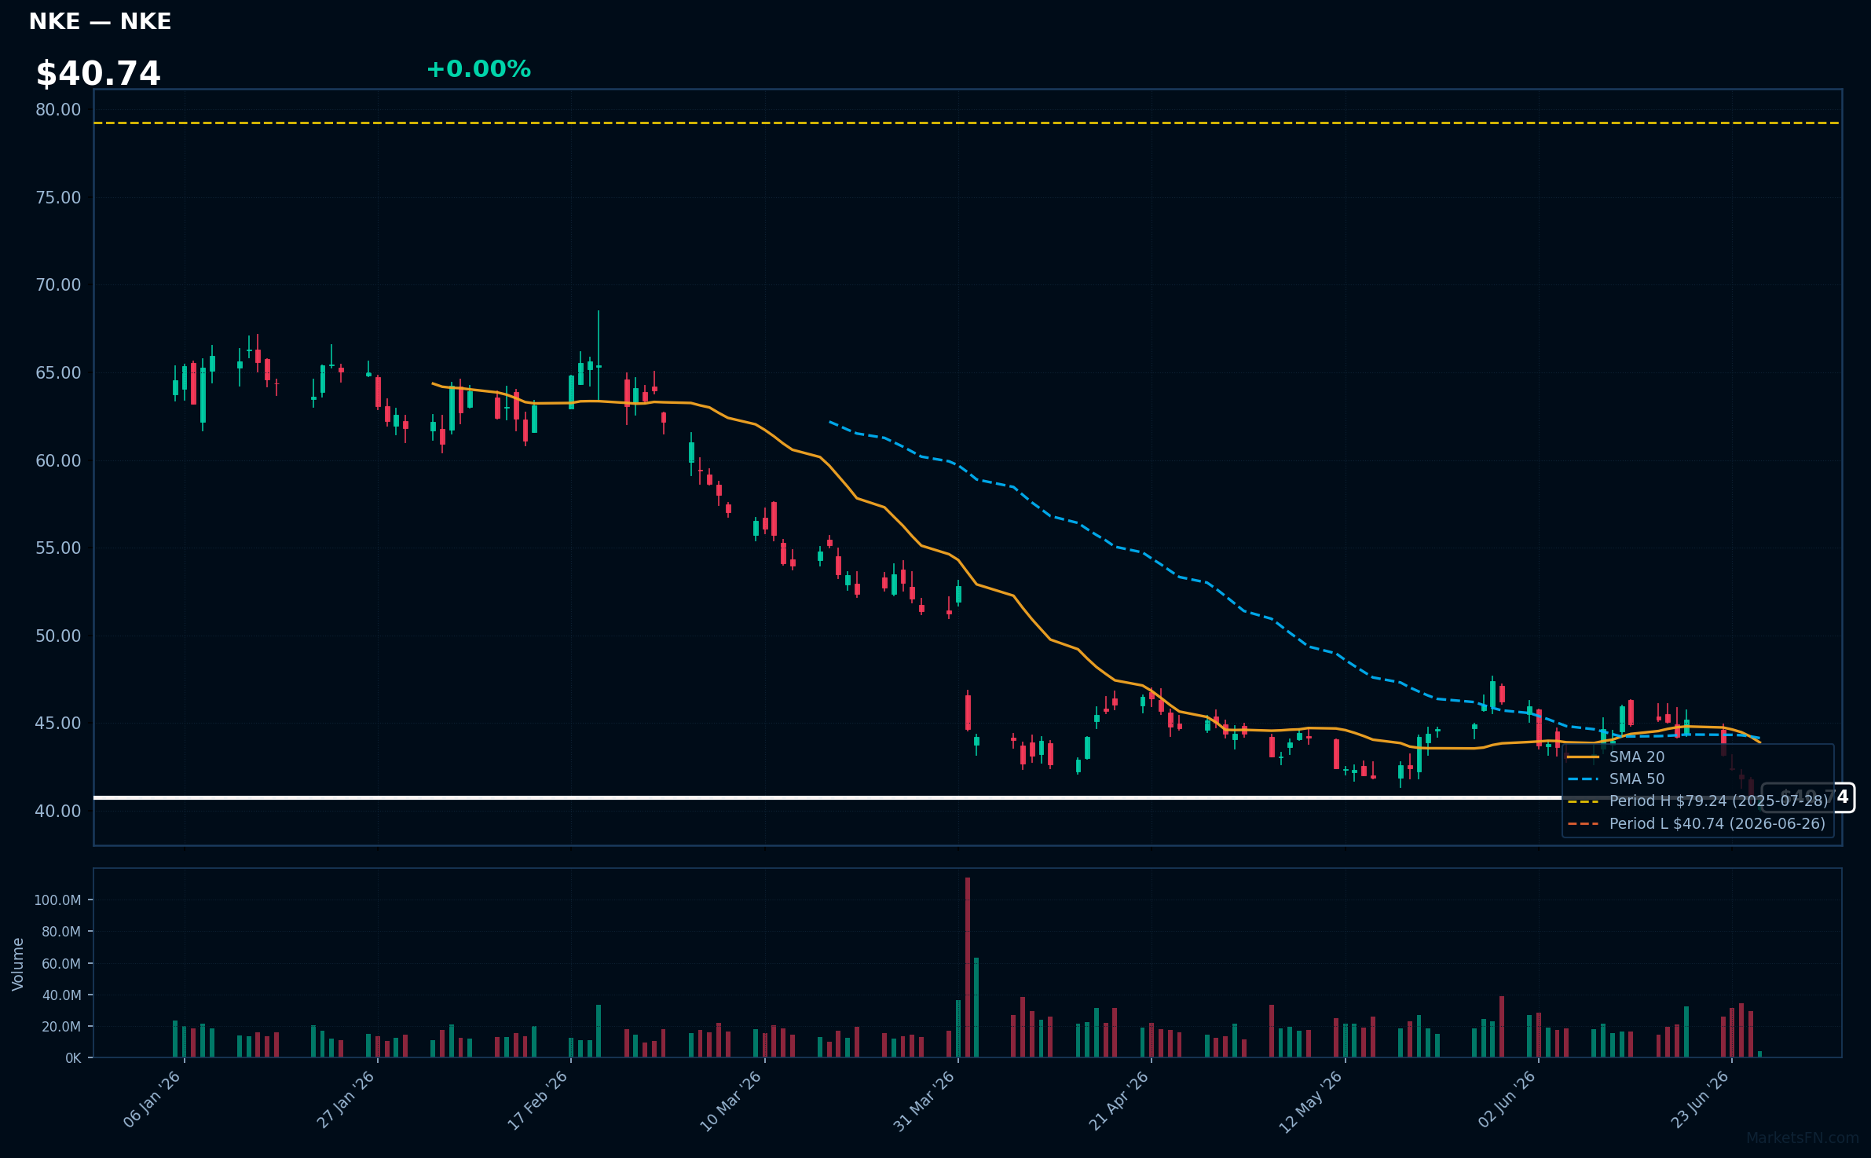Click the 60.0M volume axis label
The image size is (1871, 1158).
[61, 964]
